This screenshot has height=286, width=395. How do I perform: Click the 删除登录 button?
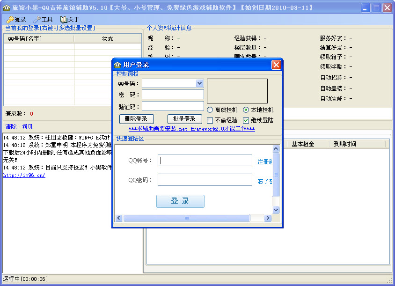[x=136, y=119]
